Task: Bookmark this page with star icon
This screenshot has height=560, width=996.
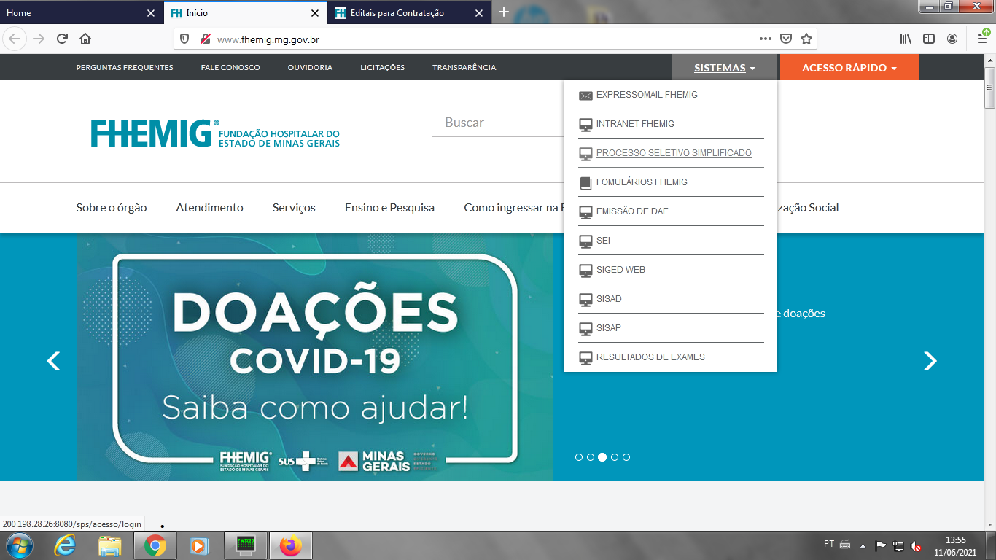Action: pos(806,39)
